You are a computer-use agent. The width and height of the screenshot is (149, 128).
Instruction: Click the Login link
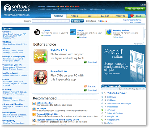coord(143,5)
